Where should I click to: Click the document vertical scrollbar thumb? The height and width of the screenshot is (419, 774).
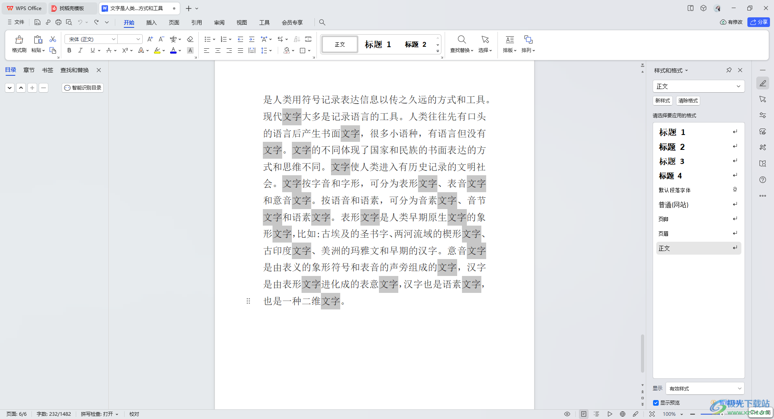pos(643,353)
